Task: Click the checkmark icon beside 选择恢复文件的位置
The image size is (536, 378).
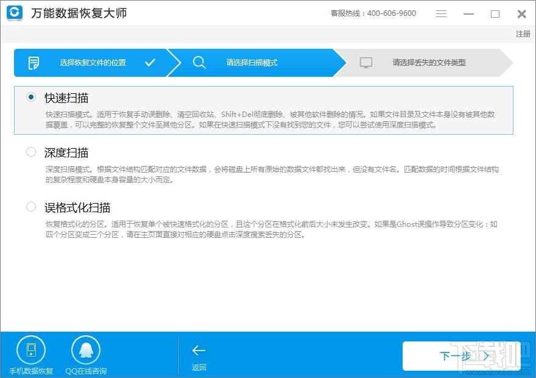Action: pos(150,62)
